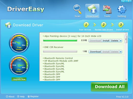Click the Help question mark icon
133x99 pixels.
coord(18,96)
